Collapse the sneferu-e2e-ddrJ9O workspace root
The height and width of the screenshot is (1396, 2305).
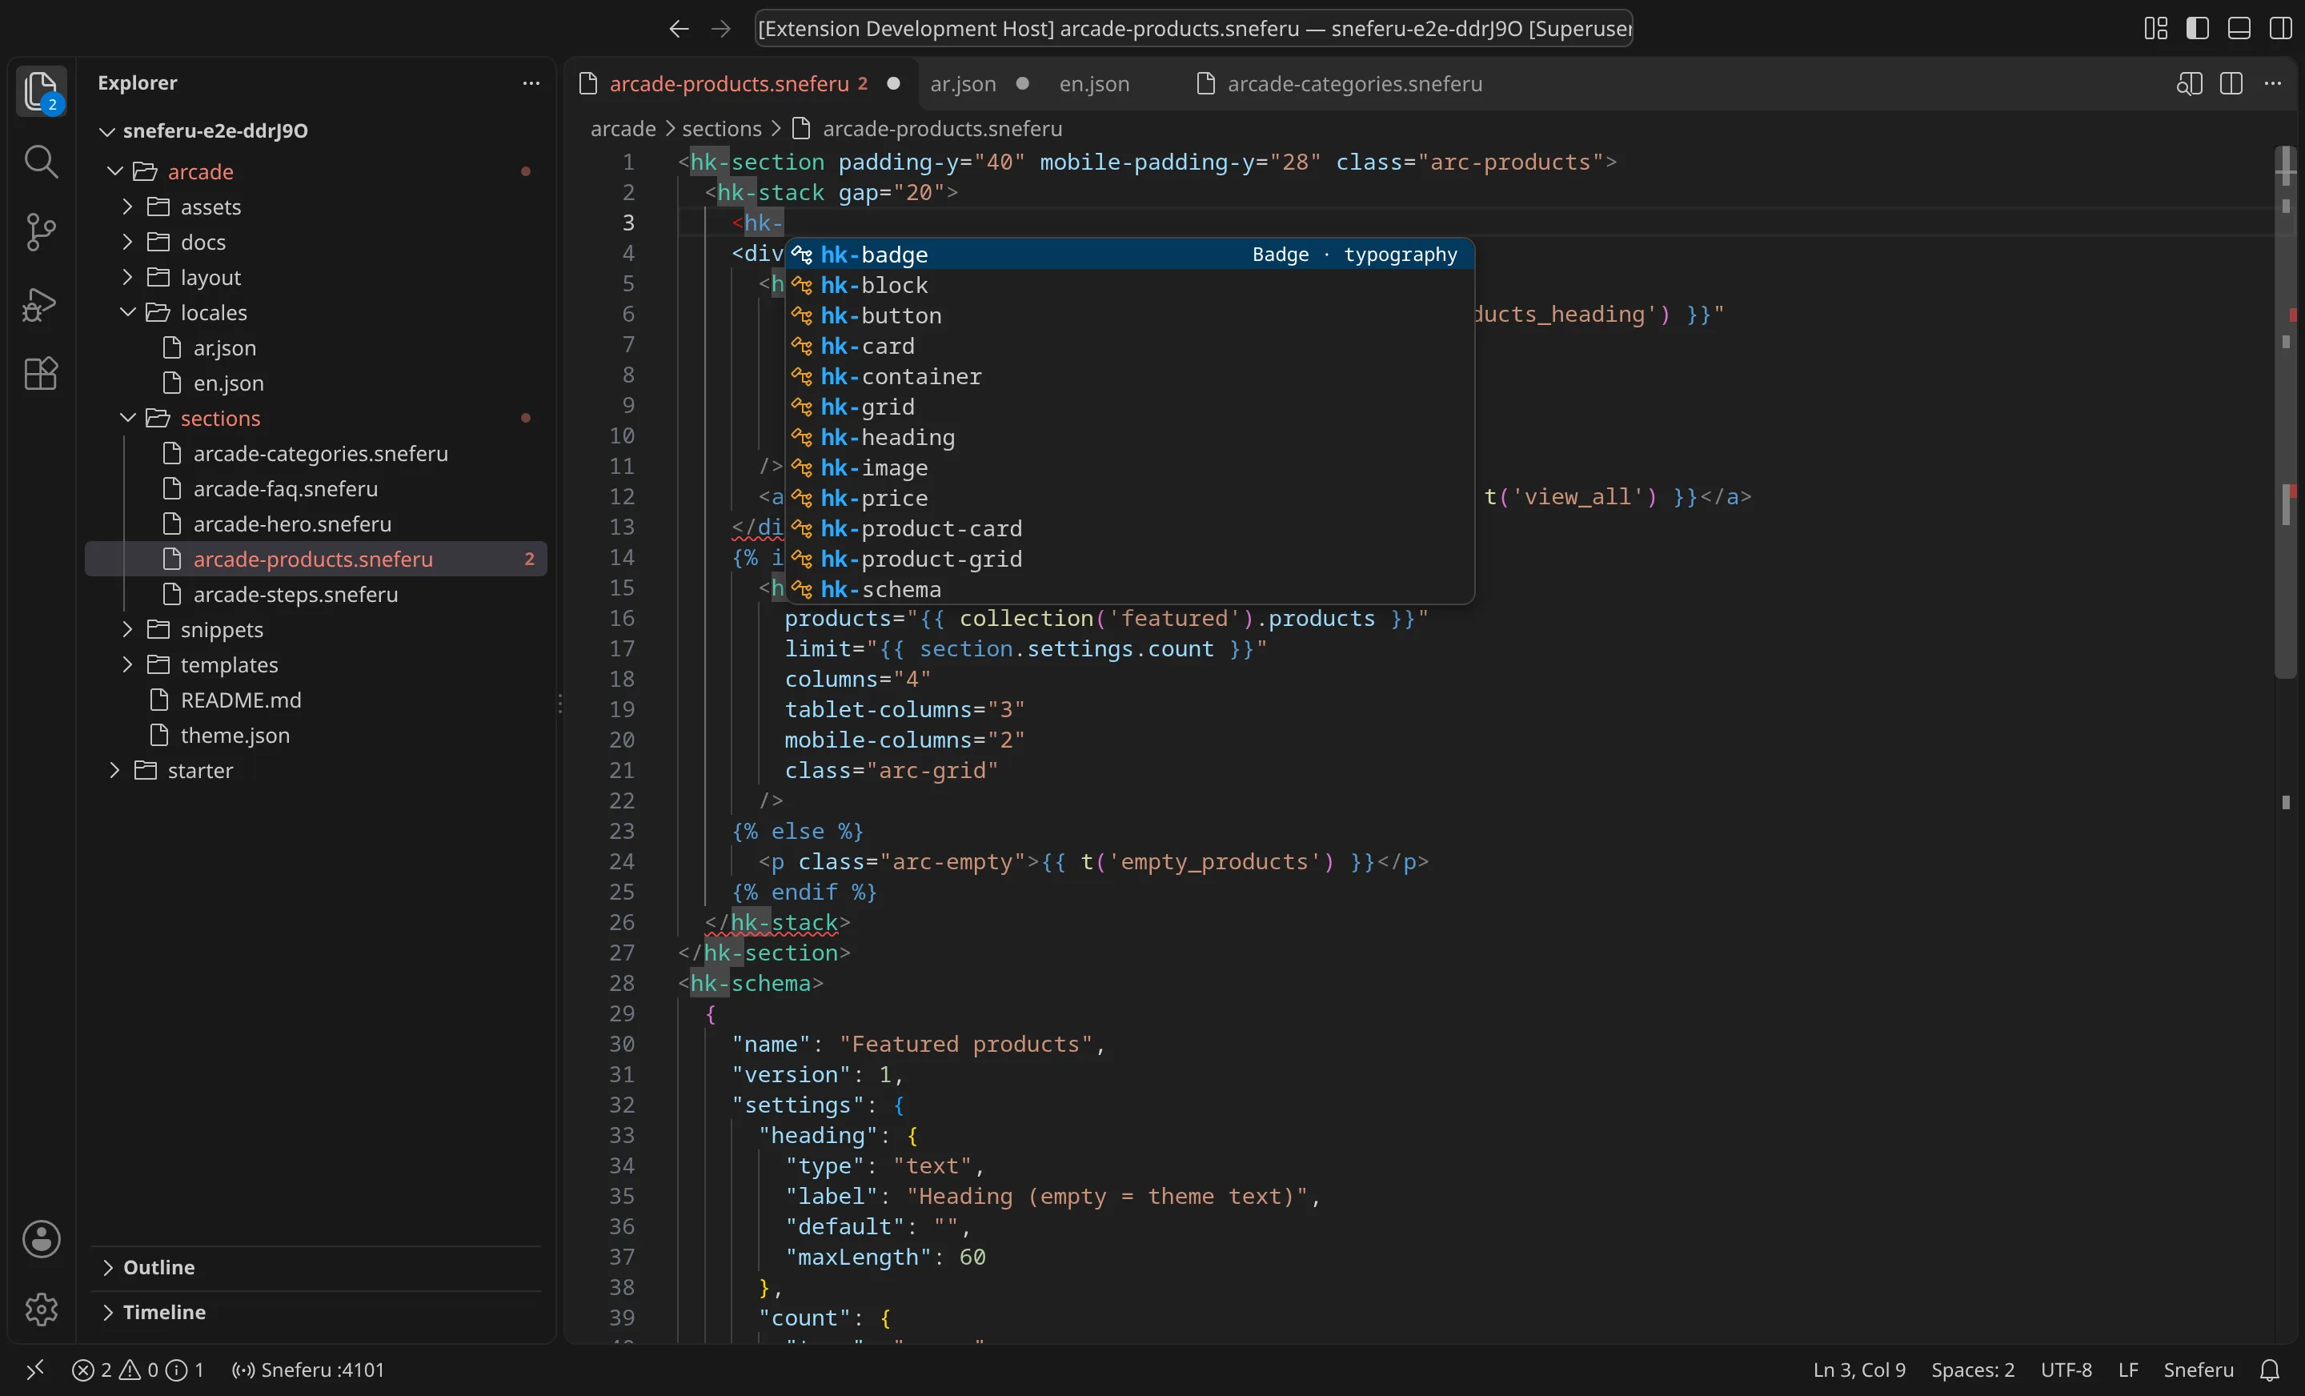tap(107, 131)
